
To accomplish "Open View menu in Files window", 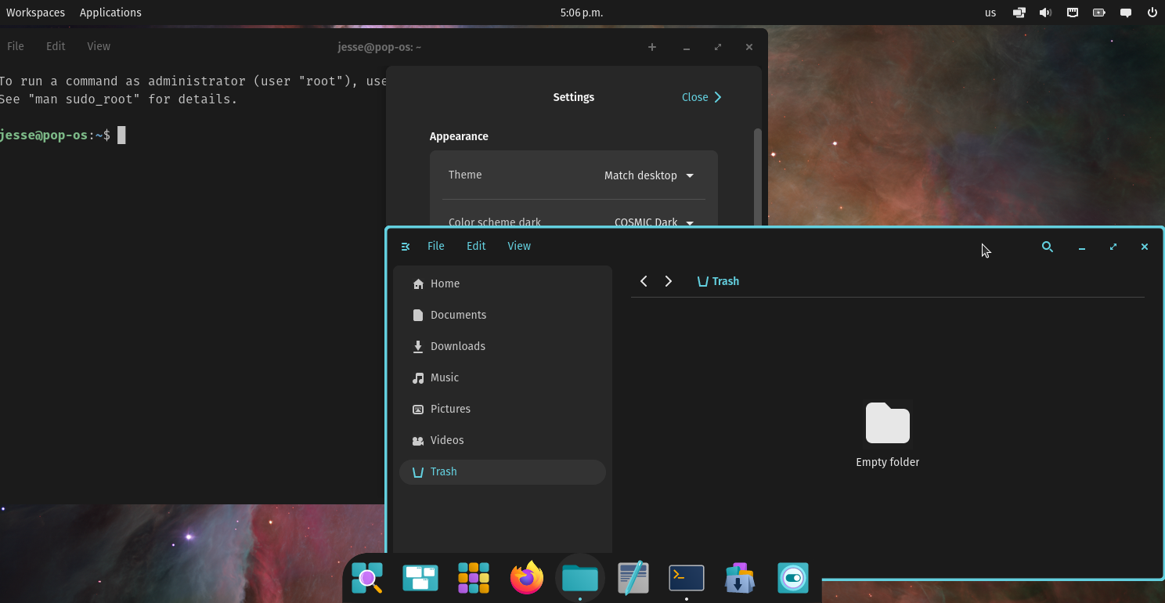I will tap(519, 246).
